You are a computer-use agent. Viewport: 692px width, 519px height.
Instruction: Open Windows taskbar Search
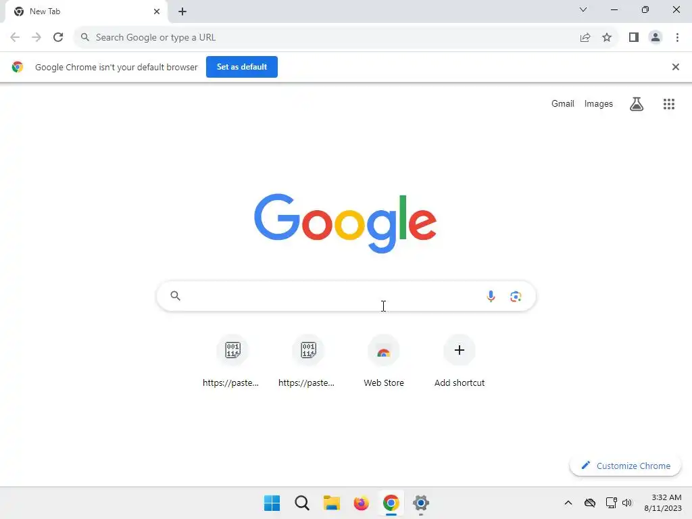[302, 503]
